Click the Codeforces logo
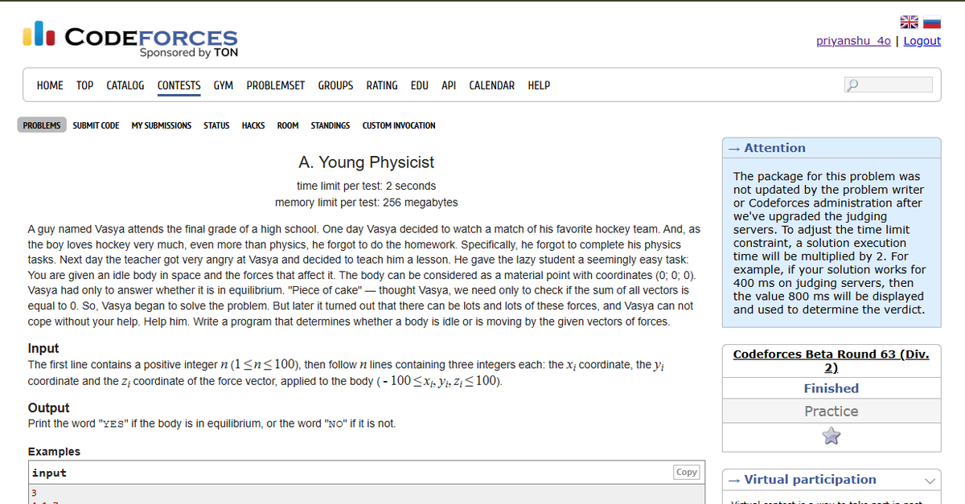 (131, 41)
